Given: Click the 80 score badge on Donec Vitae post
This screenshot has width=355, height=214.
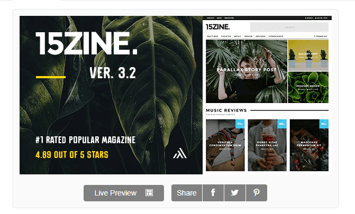Looking at the screenshot, I should click(282, 124).
